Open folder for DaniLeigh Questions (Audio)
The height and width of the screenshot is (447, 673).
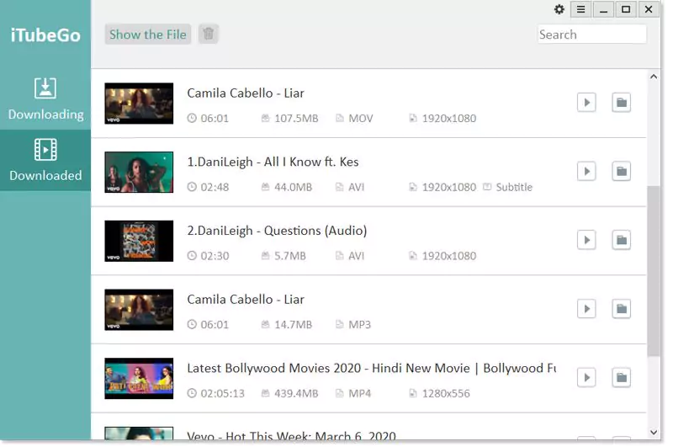pyautogui.click(x=621, y=240)
